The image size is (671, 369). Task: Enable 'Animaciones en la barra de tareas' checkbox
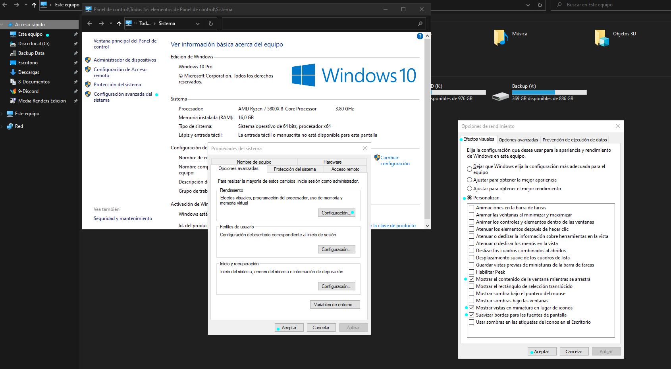point(472,208)
